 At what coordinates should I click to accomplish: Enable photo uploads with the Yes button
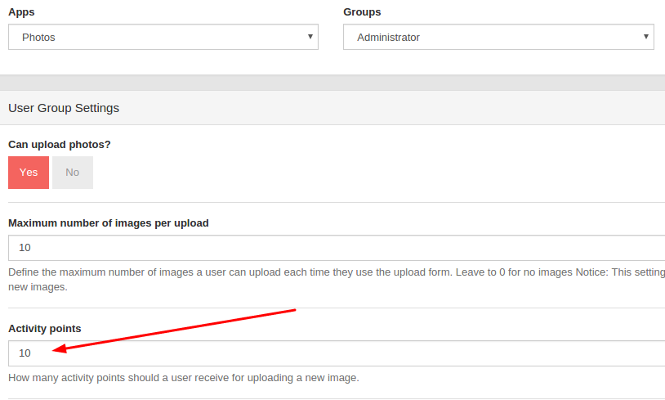pyautogui.click(x=29, y=173)
